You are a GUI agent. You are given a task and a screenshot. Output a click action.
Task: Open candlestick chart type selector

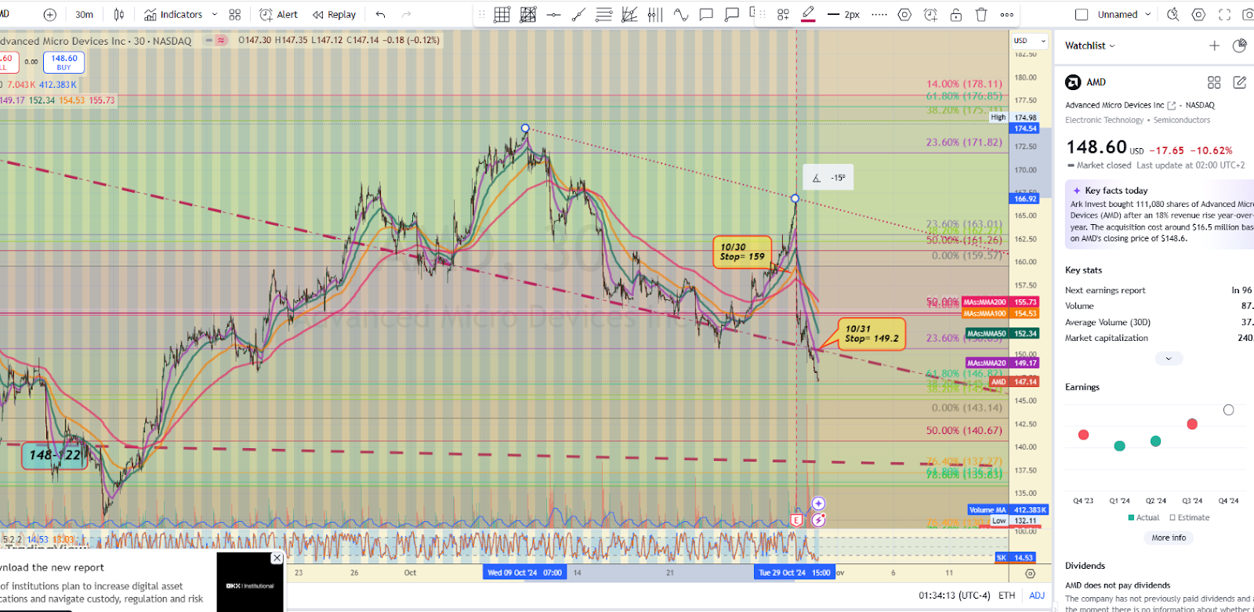click(119, 14)
